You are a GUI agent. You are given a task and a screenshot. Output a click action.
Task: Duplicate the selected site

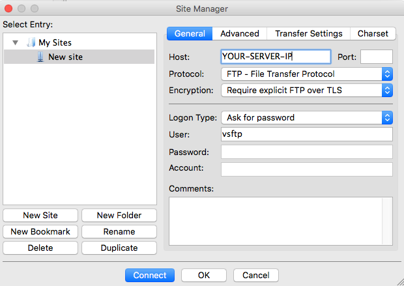119,248
